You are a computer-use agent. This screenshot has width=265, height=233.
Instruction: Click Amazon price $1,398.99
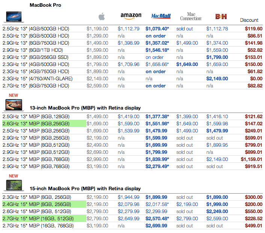128,43
